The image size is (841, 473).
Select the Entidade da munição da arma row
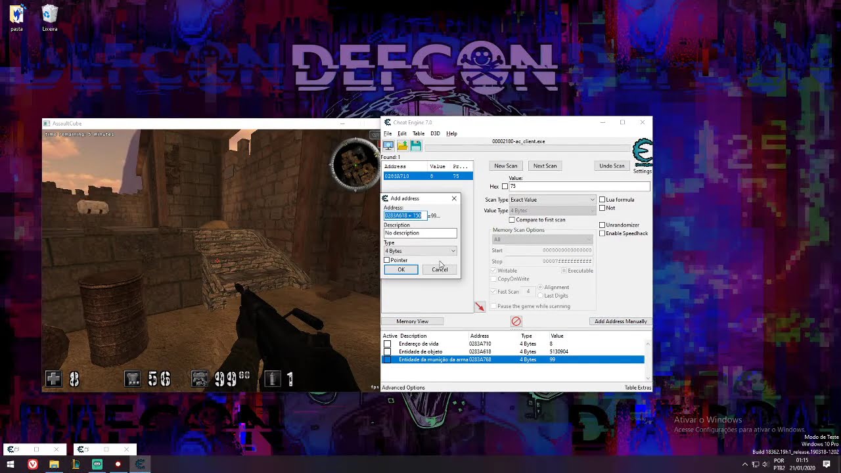coord(513,360)
